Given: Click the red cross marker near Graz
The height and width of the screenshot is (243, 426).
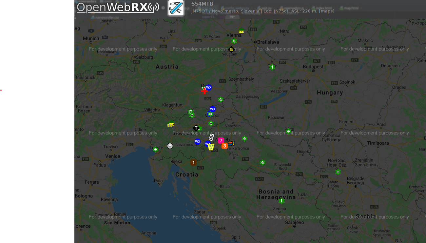Looking at the screenshot, I should 204,91.
